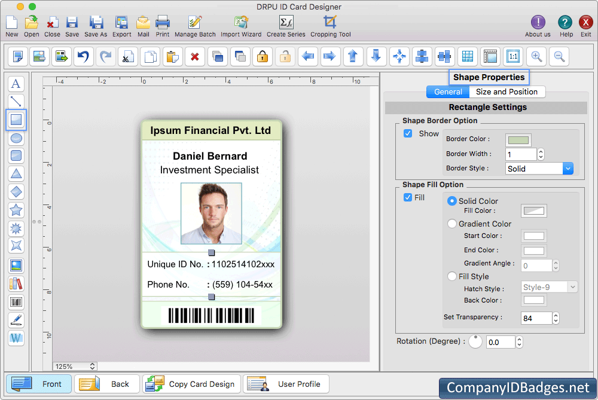Select the Fill Style radio button

452,276
